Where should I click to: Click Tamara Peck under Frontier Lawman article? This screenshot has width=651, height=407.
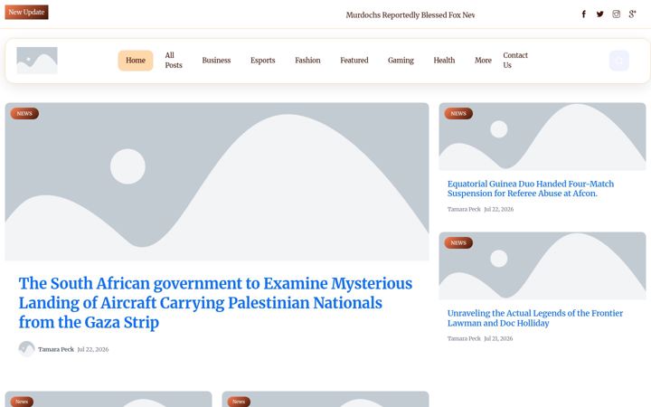coord(464,338)
